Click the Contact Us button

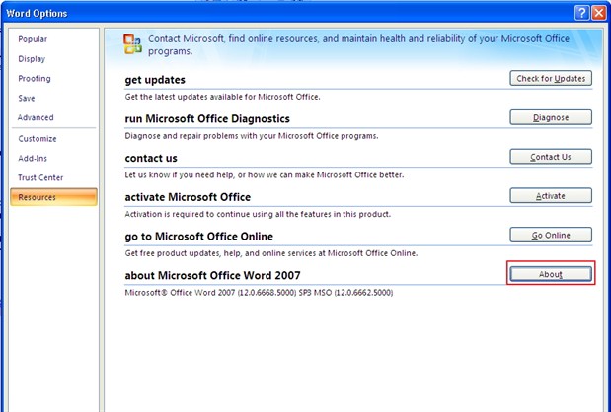(x=551, y=157)
